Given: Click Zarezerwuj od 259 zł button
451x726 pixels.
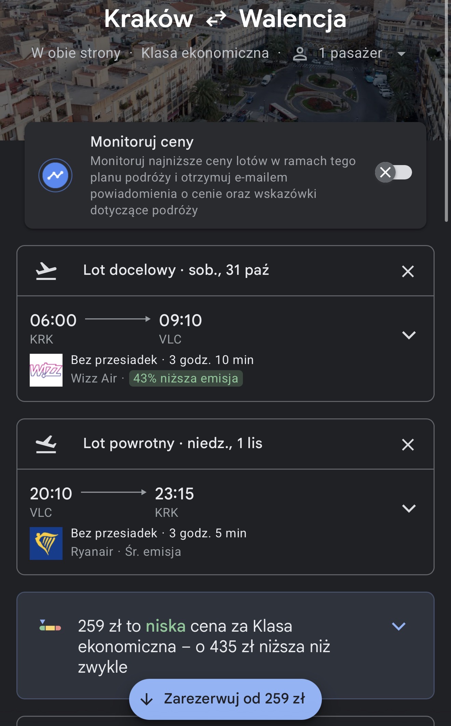Looking at the screenshot, I should tap(225, 699).
